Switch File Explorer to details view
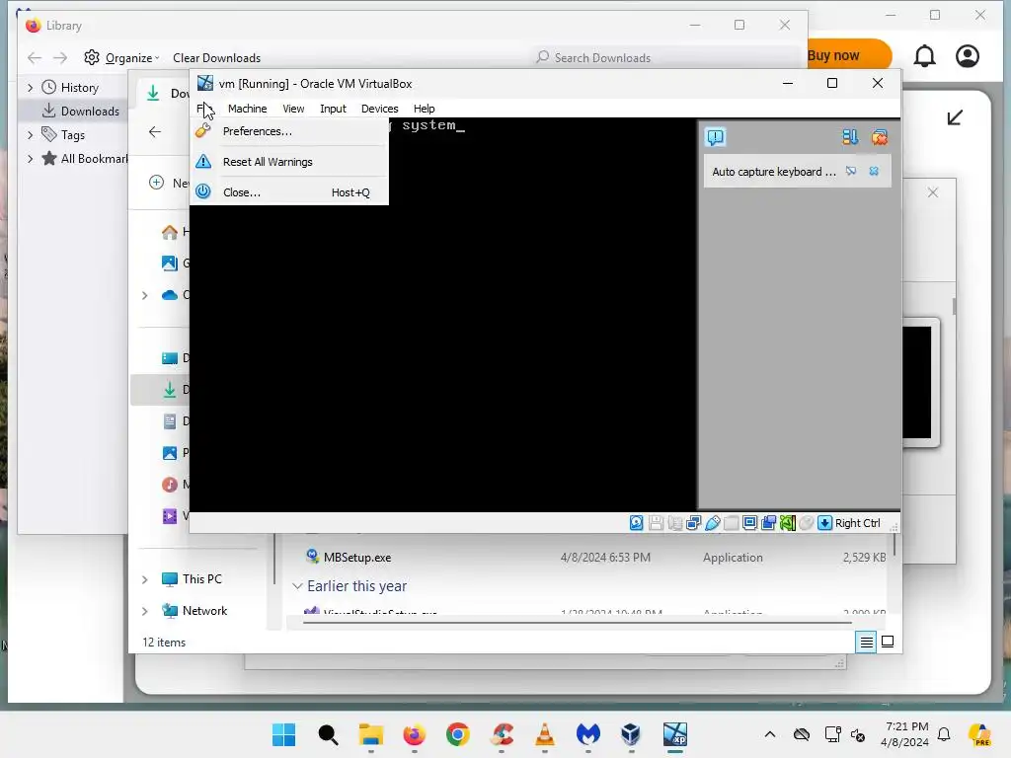 point(866,642)
